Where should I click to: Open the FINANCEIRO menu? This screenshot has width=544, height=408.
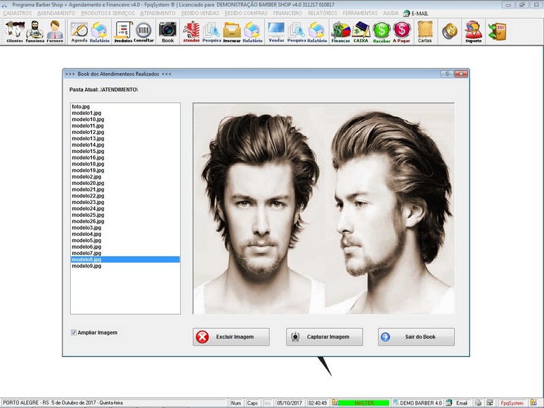pos(287,13)
